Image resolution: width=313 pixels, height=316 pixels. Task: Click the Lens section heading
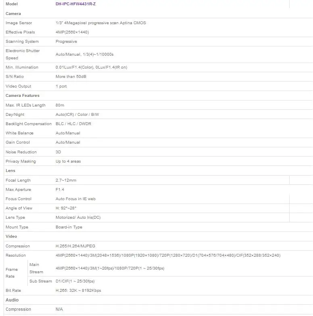(10, 170)
